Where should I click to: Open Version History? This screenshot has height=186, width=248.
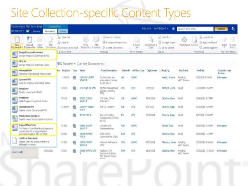(112, 37)
